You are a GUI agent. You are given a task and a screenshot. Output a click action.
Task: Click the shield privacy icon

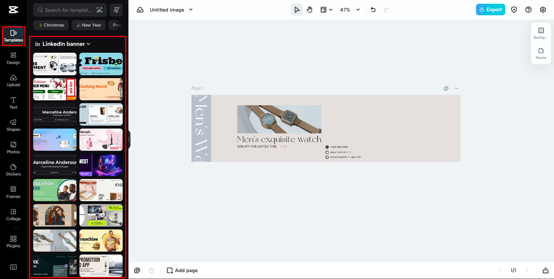click(x=514, y=10)
